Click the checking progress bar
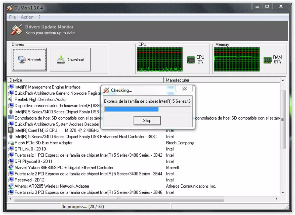295x215 pixels. click(148, 109)
